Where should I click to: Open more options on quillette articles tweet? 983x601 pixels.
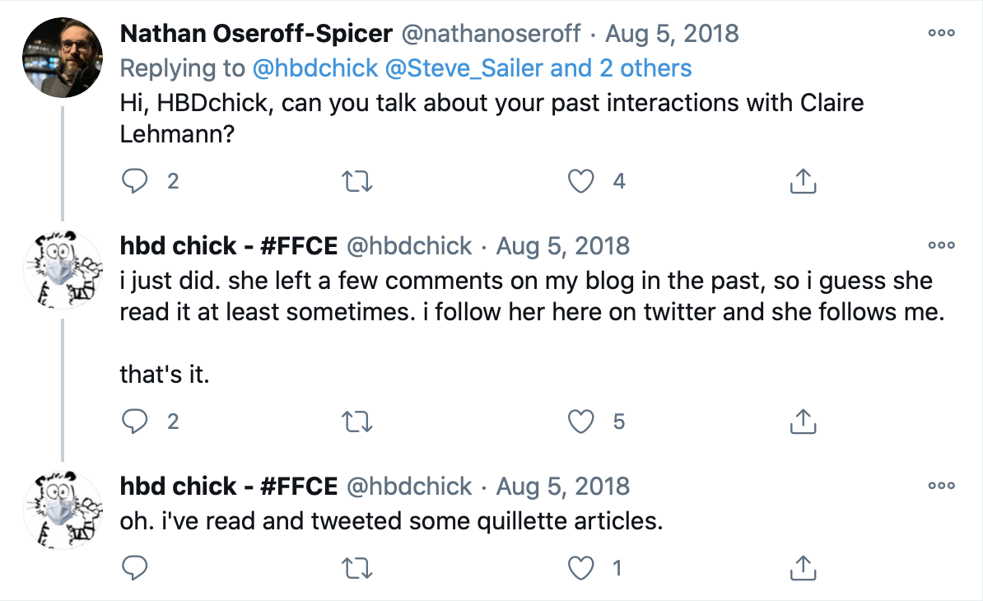click(940, 486)
